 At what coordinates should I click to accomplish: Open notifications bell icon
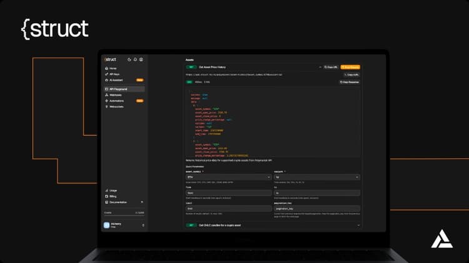135,59
